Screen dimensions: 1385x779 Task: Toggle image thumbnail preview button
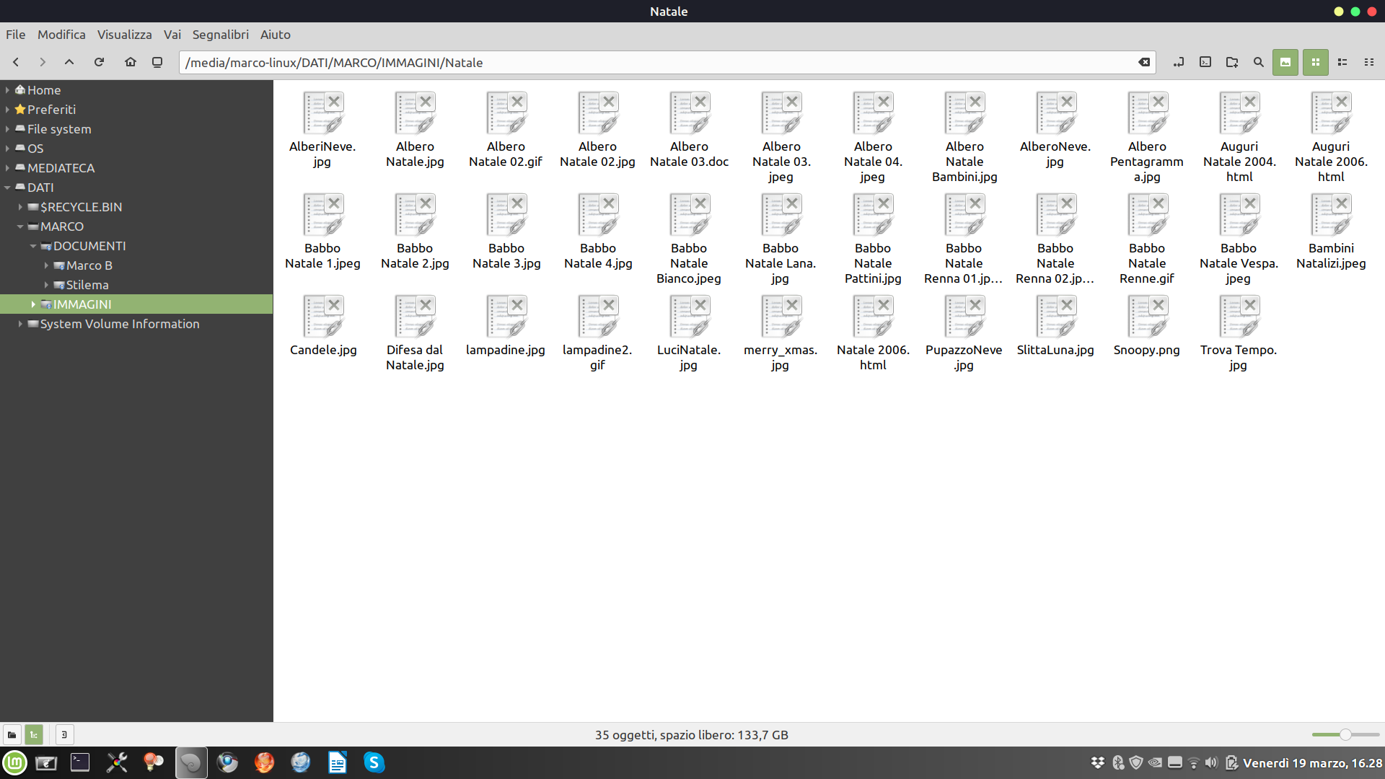1285,62
